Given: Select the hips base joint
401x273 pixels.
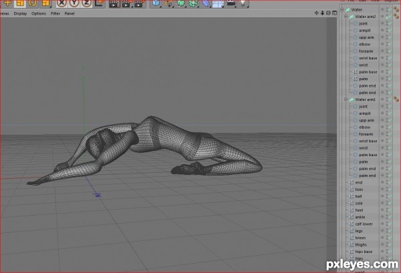Looking at the screenshot, I should (x=364, y=252).
